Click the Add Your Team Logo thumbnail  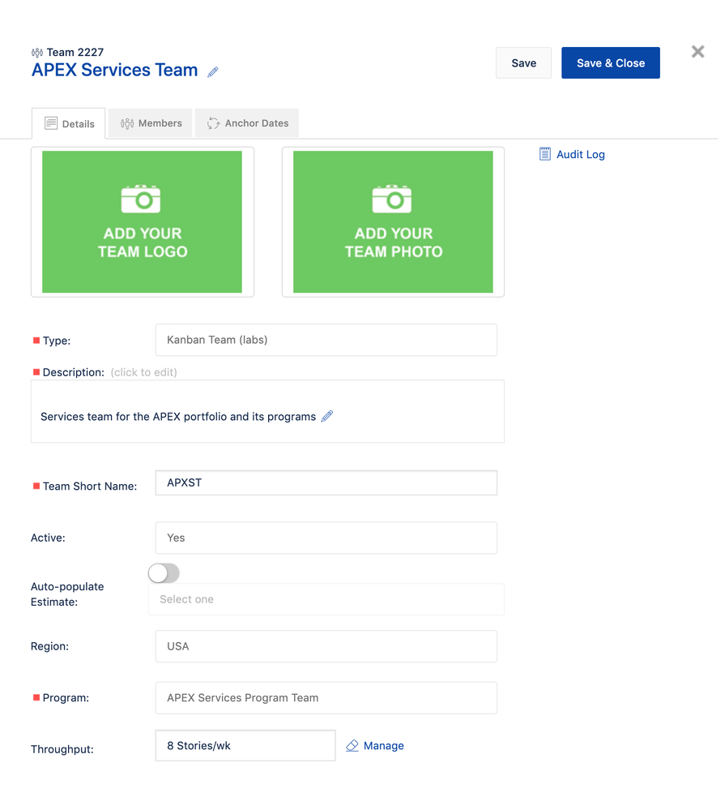coord(142,221)
